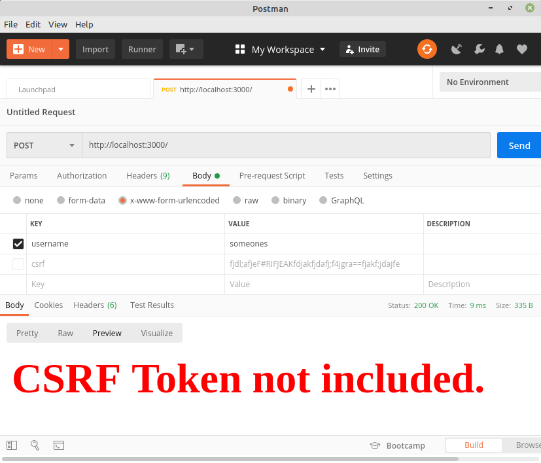Open the Test Results tab

click(x=152, y=305)
